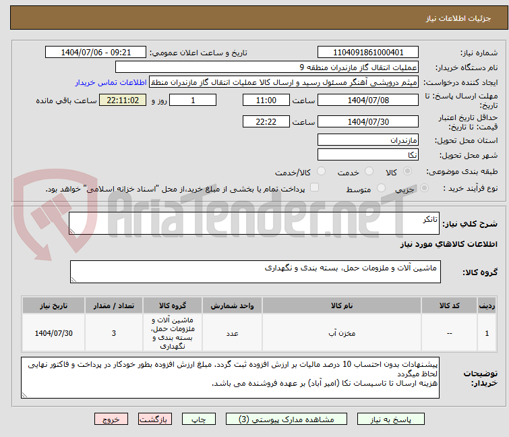Click the خروج exit button
Image resolution: width=509 pixels, height=437 pixels.
(x=111, y=419)
